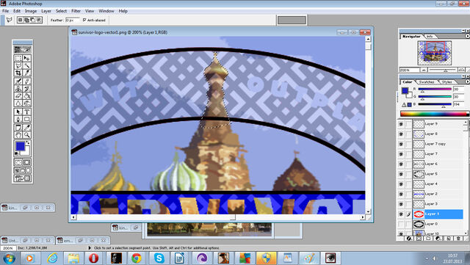Open the status bar info arrow menu
Viewport: 470px width, 265px height.
(90, 248)
